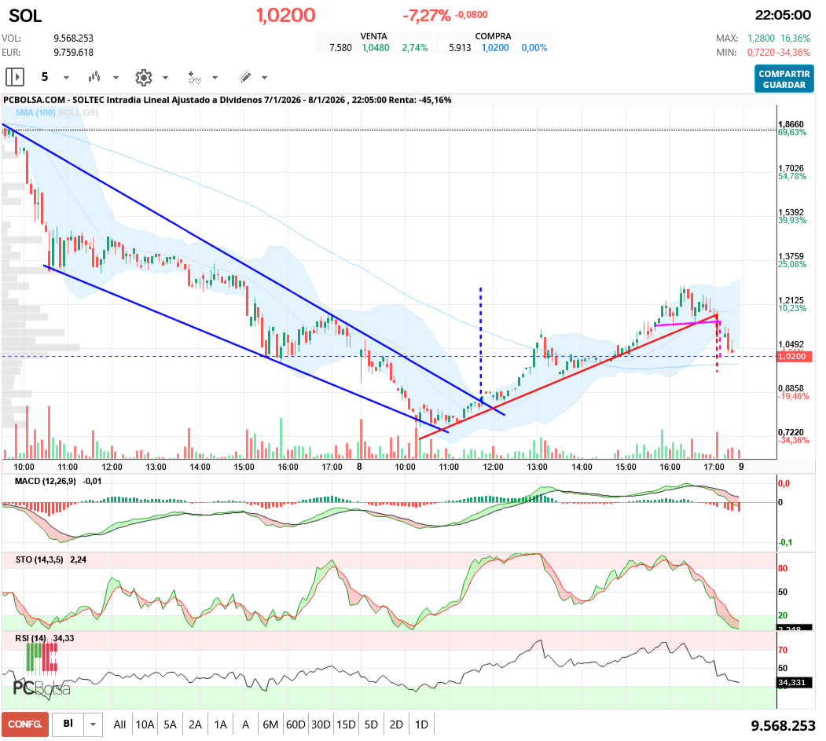Click the 1,8660 price axis label
Image resolution: width=826 pixels, height=741 pixels.
791,124
